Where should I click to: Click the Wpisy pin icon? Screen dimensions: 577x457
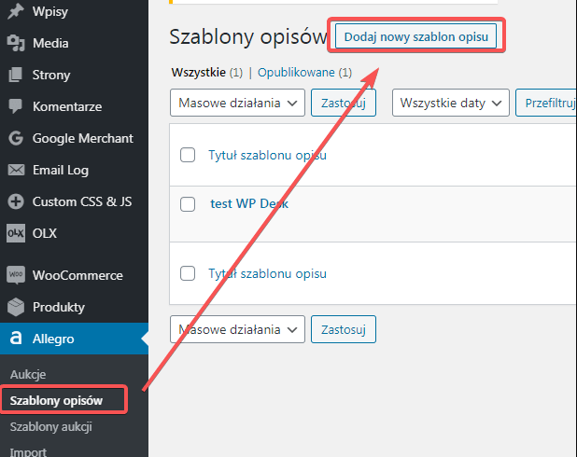pyautogui.click(x=16, y=11)
